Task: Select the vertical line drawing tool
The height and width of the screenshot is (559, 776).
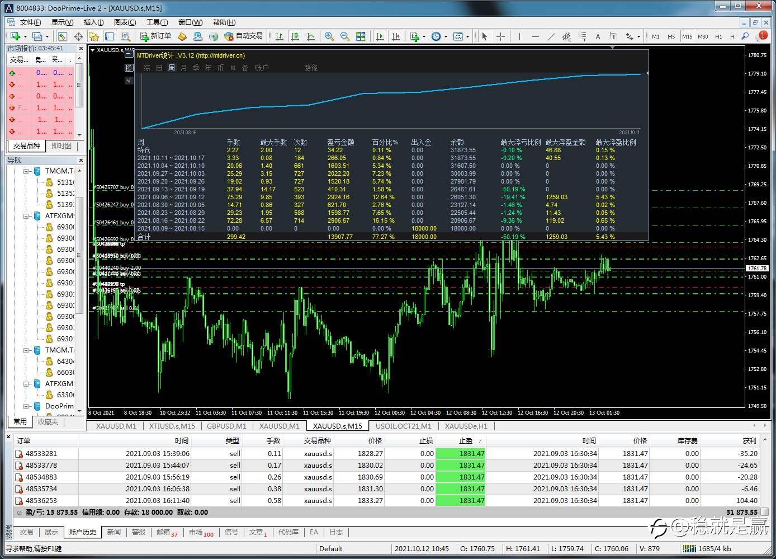Action: tap(519, 36)
